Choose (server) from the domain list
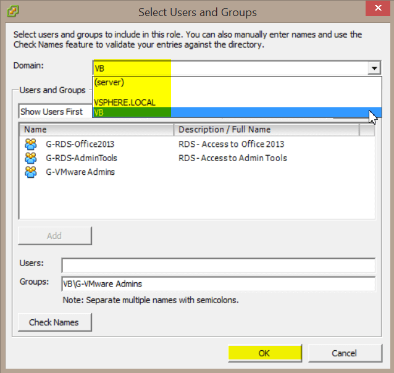 [237, 82]
